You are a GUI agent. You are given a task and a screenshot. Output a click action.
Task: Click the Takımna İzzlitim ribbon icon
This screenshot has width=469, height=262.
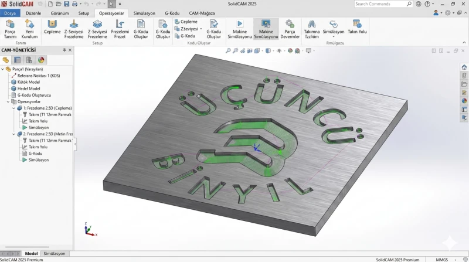[312, 29]
